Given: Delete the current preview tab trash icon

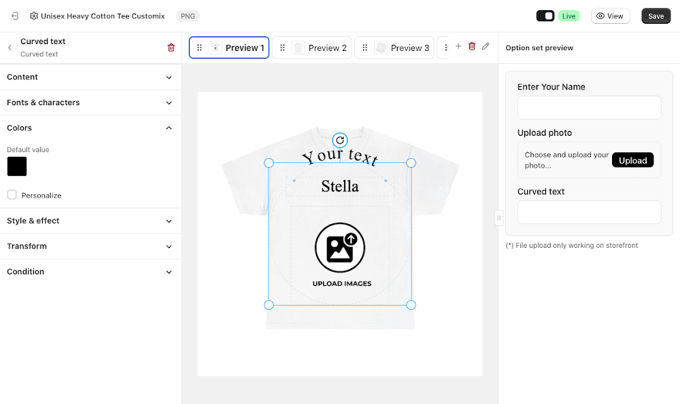Looking at the screenshot, I should pyautogui.click(x=472, y=46).
